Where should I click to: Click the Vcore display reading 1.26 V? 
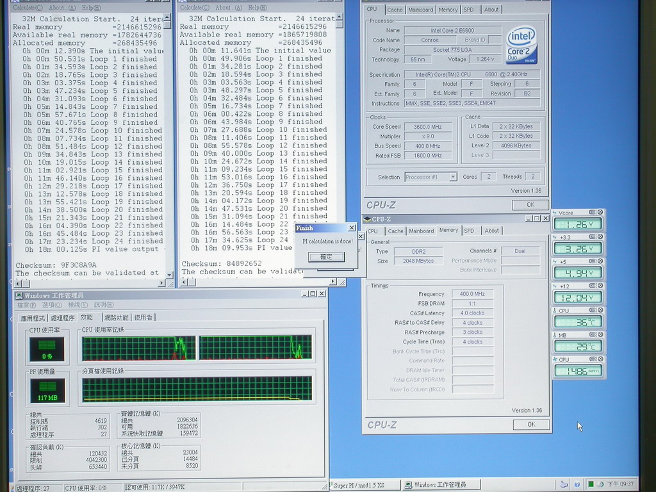click(x=578, y=224)
